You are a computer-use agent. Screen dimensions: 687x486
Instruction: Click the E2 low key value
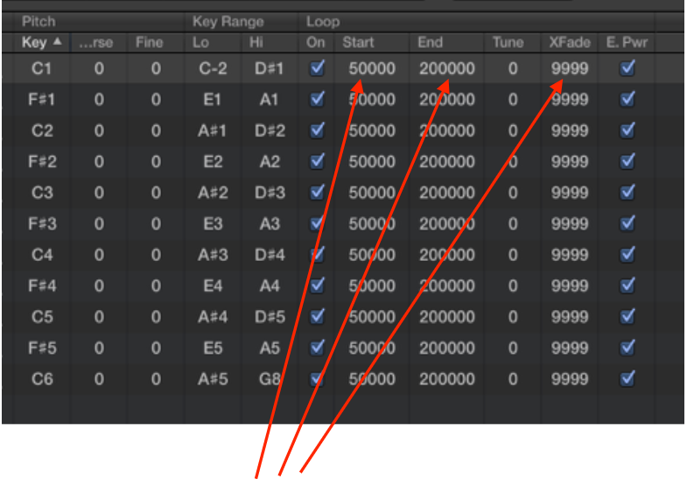tap(213, 162)
